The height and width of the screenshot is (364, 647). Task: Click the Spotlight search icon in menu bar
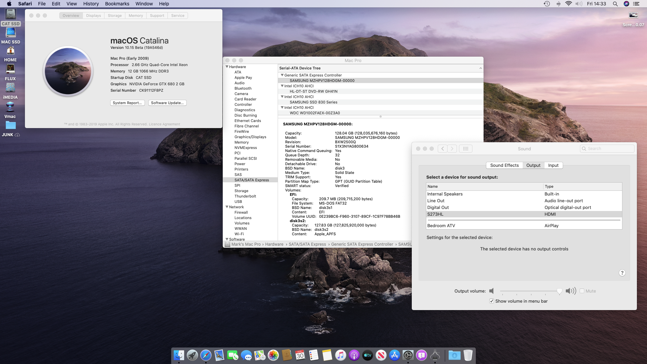point(615,4)
